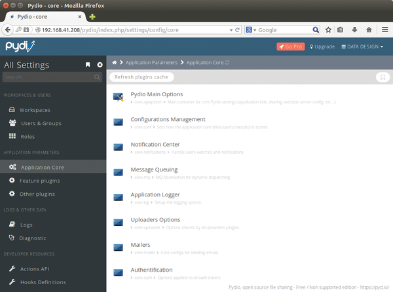Click the Firefox address bar URL
Image resolution: width=393 pixels, height=292 pixels.
[x=110, y=30]
